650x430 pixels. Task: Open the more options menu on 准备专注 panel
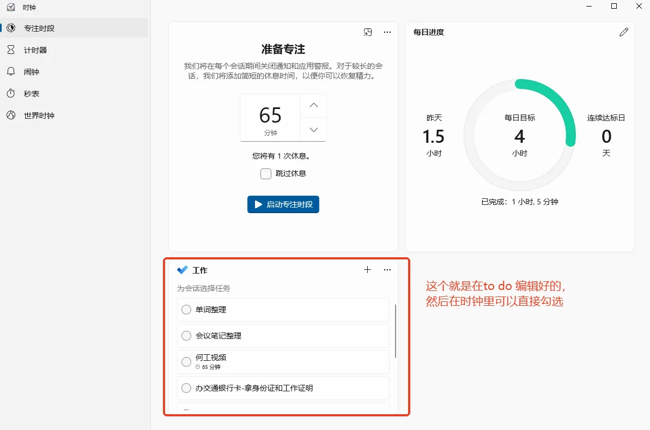[387, 32]
